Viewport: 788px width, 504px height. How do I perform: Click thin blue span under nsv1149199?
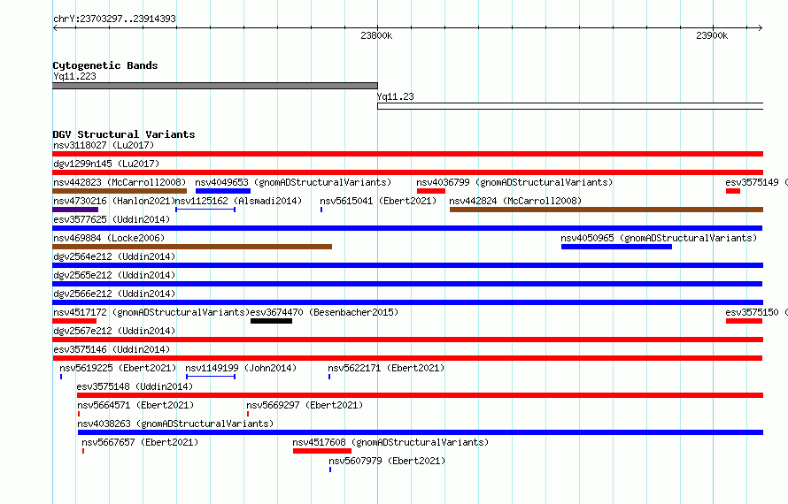[x=211, y=377]
